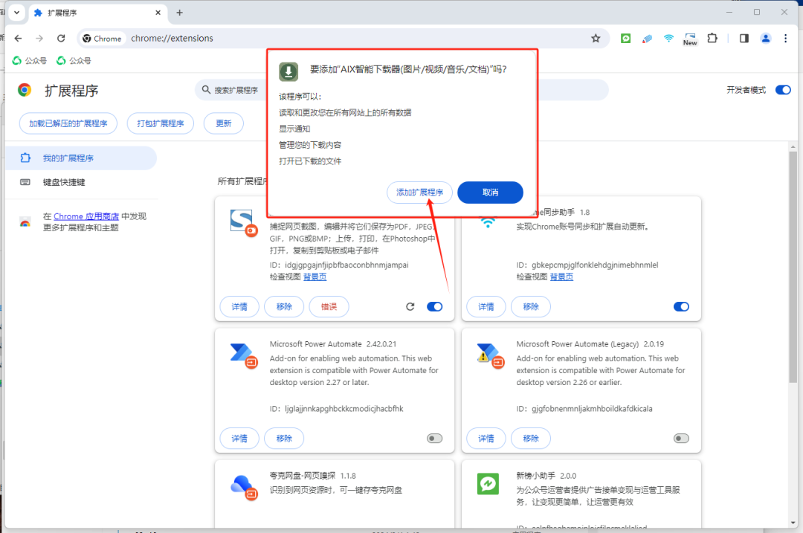This screenshot has width=803, height=533.
Task: Click the 错误 button on screenshot extension
Action: pyautogui.click(x=329, y=307)
